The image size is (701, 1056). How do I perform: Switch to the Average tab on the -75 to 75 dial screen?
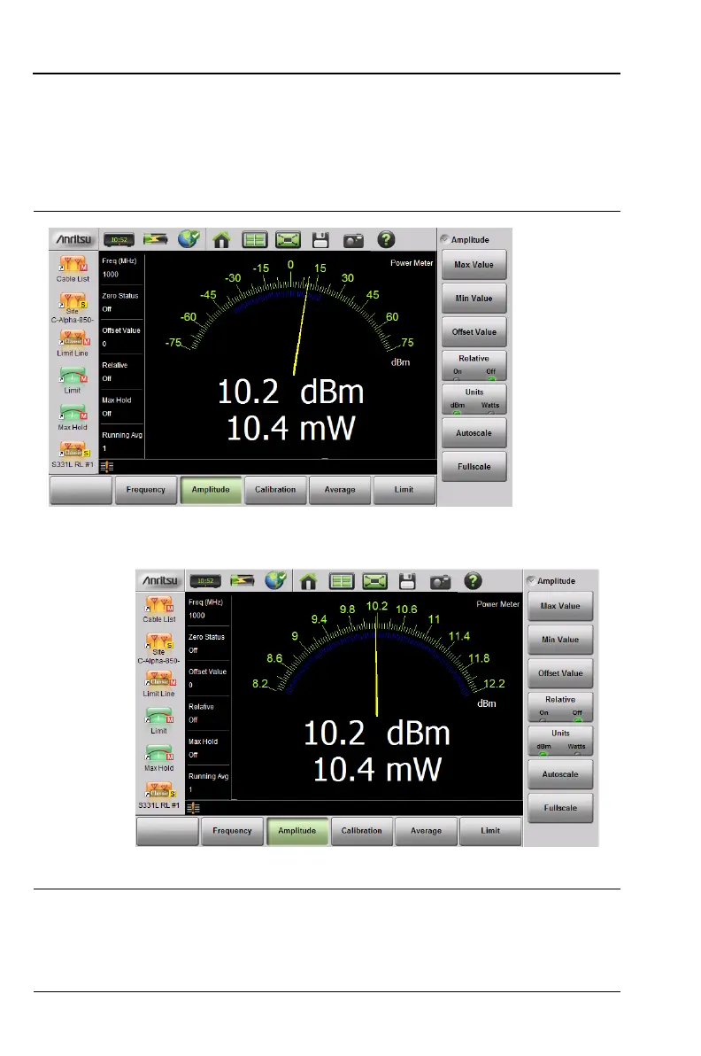tap(340, 490)
